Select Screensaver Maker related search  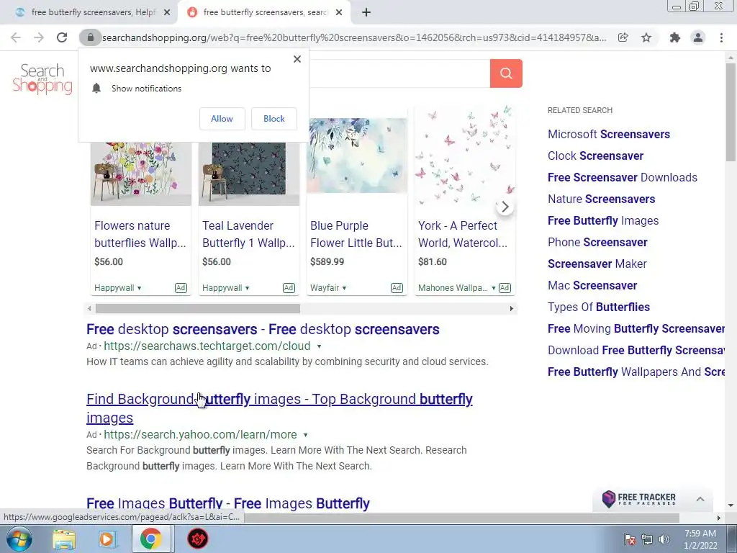(597, 264)
